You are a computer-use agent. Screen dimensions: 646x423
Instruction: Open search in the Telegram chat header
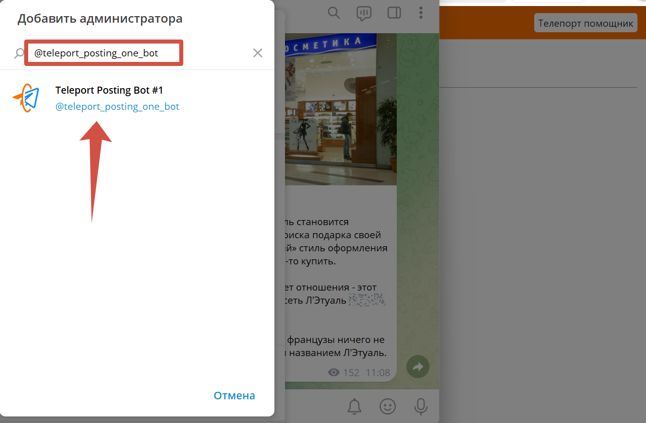(x=334, y=13)
